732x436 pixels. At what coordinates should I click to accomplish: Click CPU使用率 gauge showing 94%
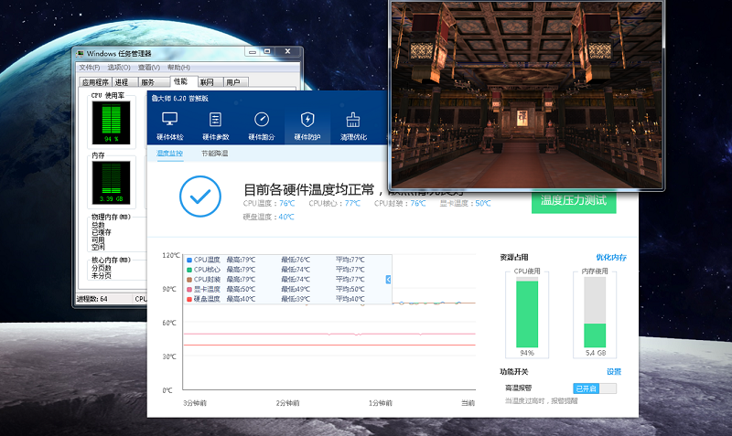[x=111, y=122]
